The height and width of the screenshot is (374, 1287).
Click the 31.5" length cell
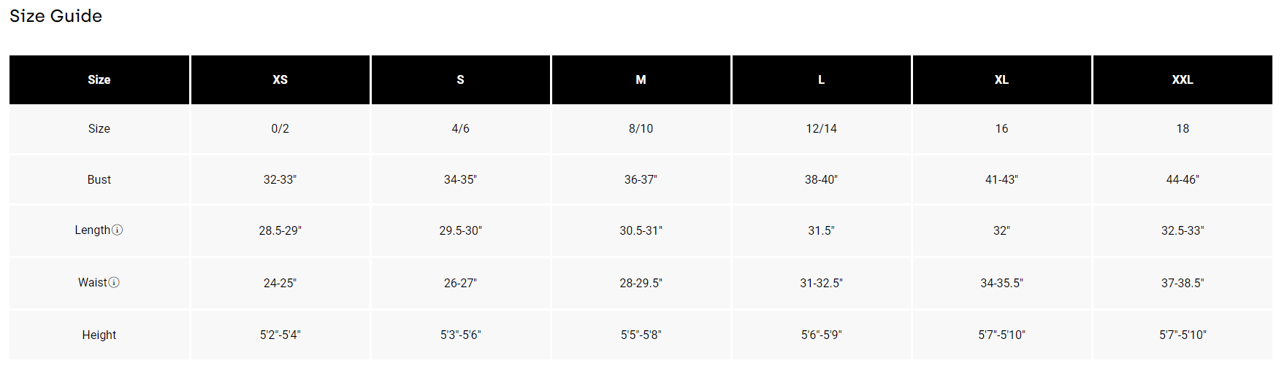[x=821, y=230]
